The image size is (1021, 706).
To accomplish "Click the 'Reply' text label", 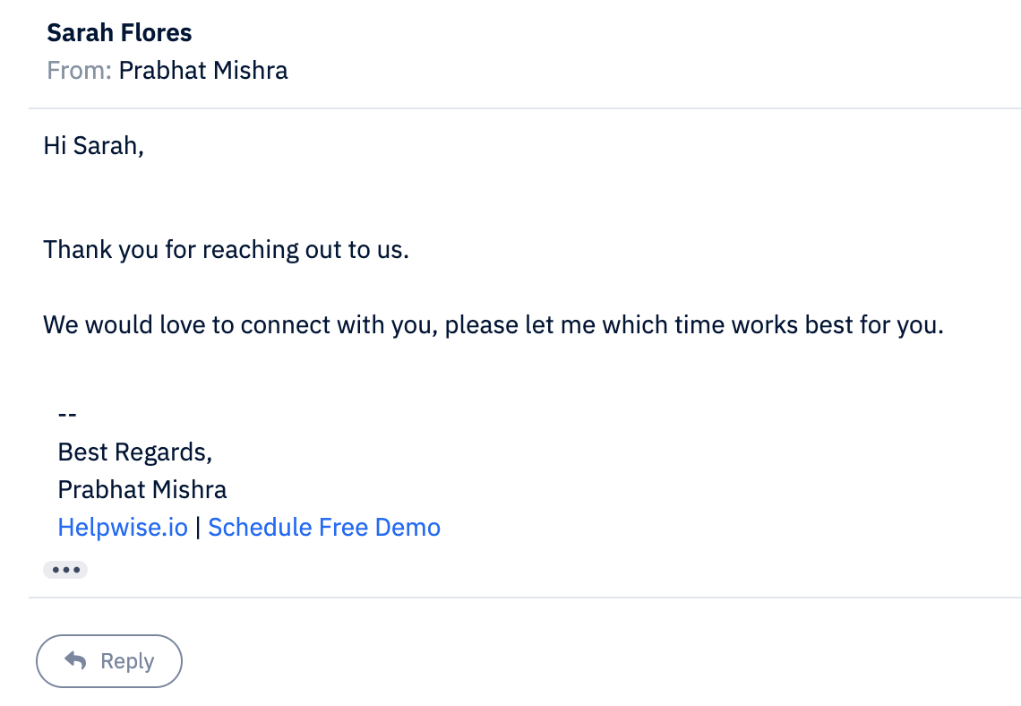I will tap(127, 661).
